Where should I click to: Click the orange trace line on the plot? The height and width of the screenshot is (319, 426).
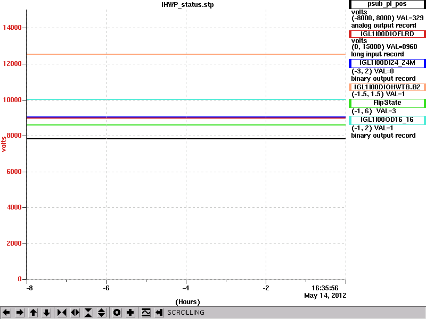pyautogui.click(x=186, y=54)
